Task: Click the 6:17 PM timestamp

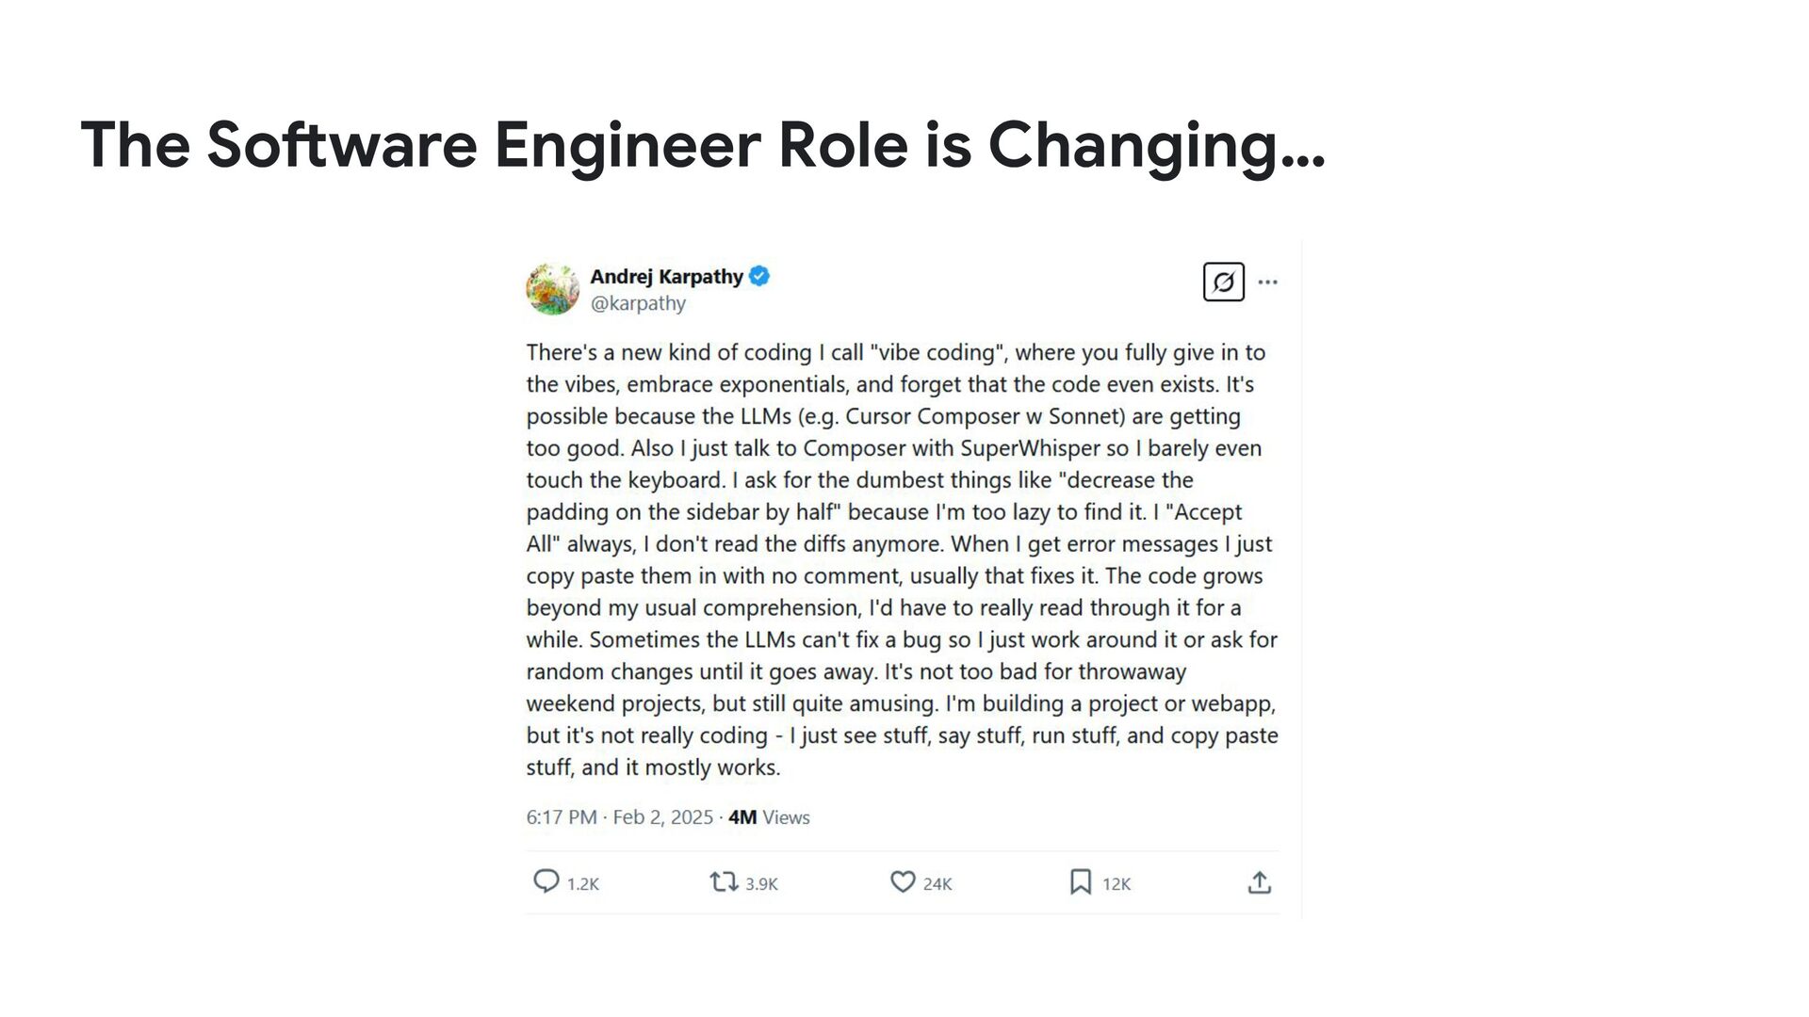Action: click(x=562, y=817)
